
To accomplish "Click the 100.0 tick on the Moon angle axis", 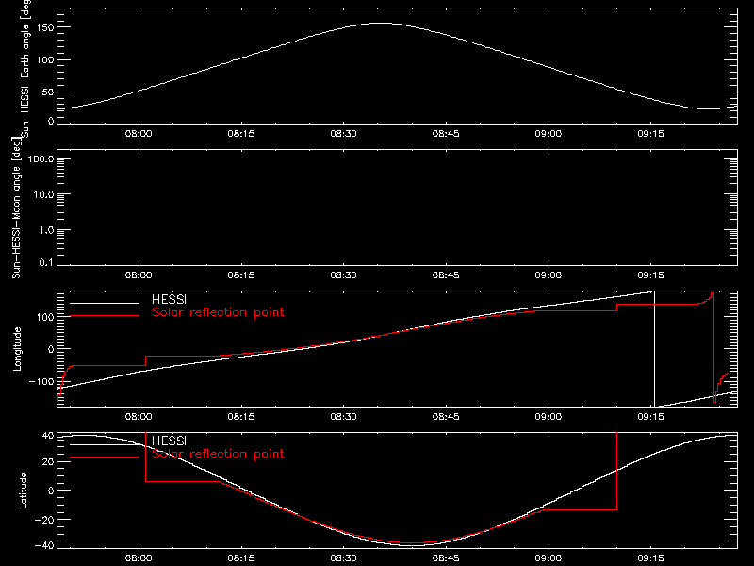I will tap(41, 159).
